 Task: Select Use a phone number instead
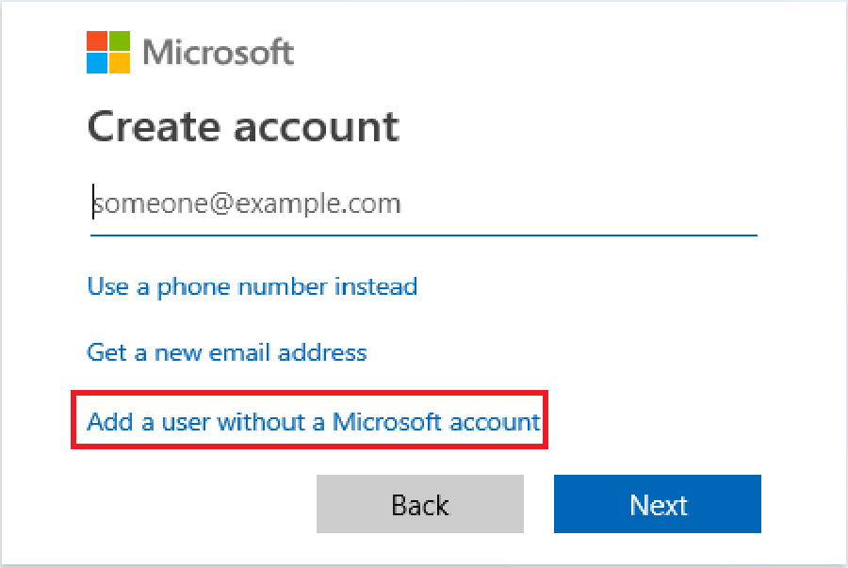coord(252,286)
